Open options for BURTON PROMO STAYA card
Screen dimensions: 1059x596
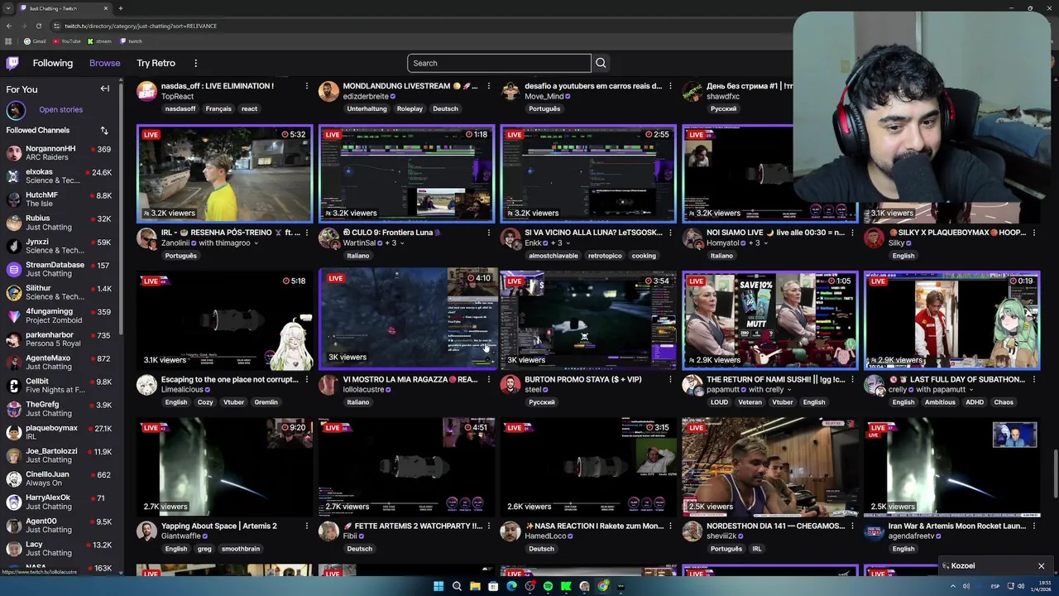coord(670,379)
